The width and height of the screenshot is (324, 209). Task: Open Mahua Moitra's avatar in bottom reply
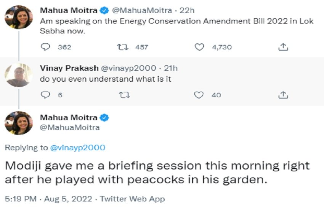coord(18,123)
